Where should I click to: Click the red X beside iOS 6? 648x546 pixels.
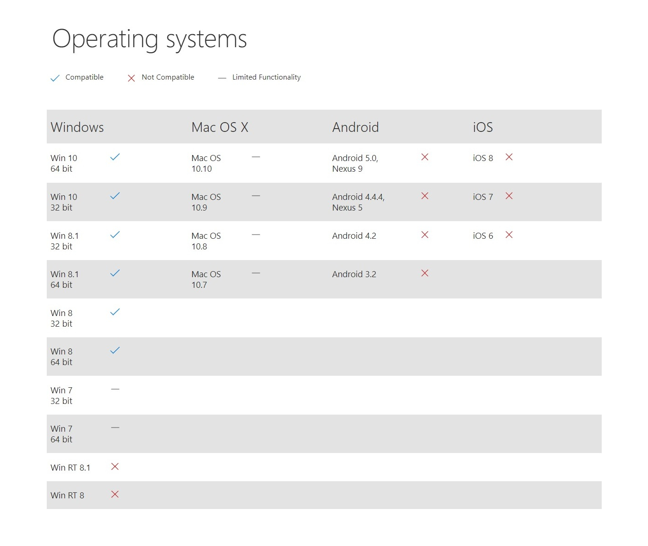point(509,235)
